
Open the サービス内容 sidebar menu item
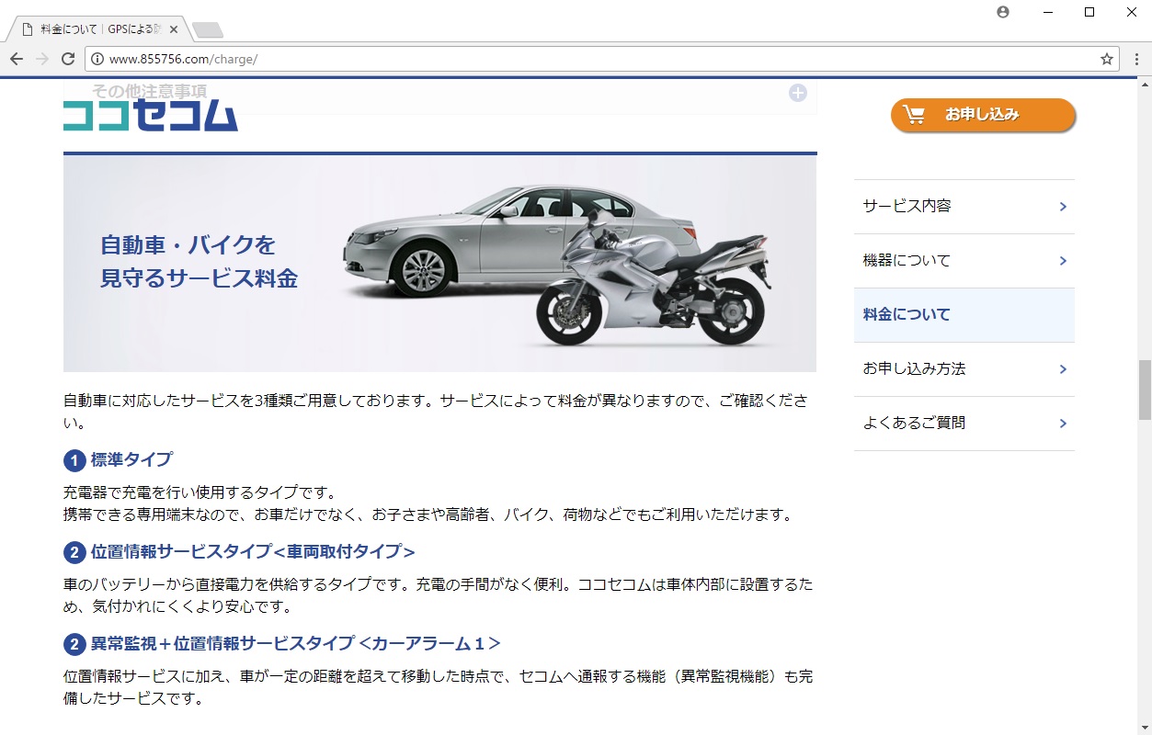[964, 207]
